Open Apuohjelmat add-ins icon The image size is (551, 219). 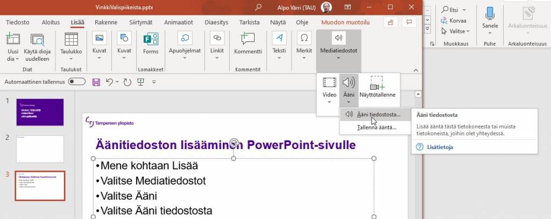click(185, 38)
